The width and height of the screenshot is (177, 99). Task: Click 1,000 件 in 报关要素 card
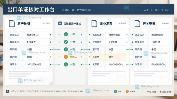tap(156, 42)
